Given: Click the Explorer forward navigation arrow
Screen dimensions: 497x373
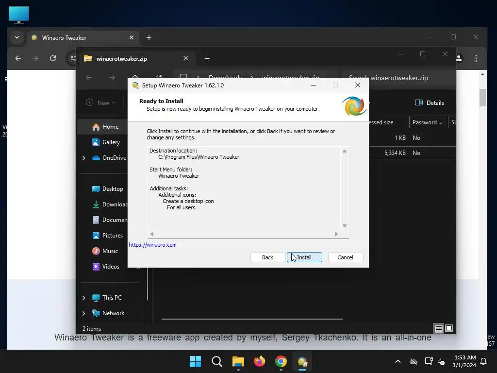Looking at the screenshot, I should pyautogui.click(x=112, y=78).
